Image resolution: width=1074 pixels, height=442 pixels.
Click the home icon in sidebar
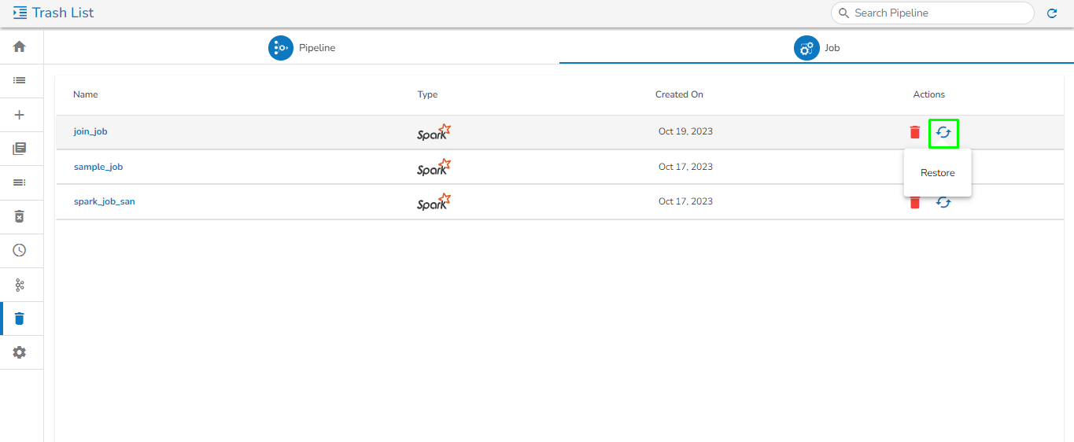20,46
